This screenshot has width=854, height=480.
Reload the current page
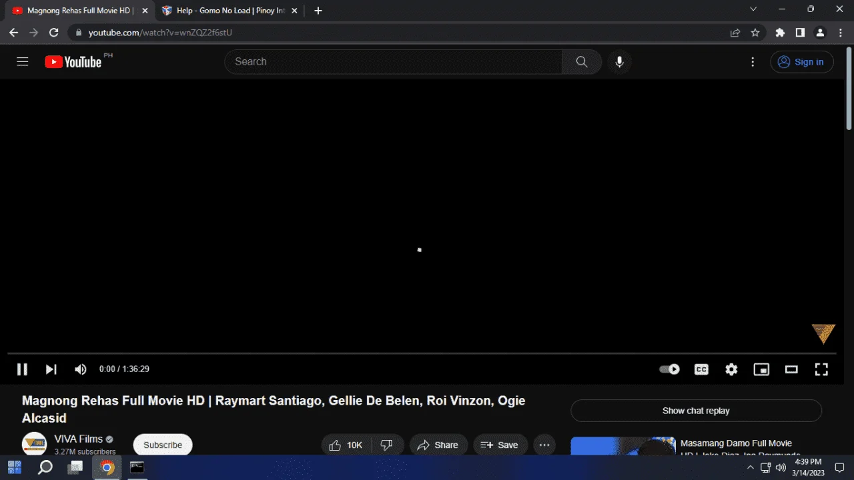[54, 33]
